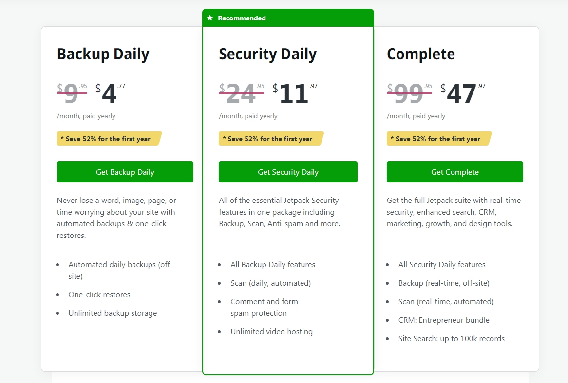Select the Security Daily plan title
Image resolution: width=568 pixels, height=383 pixels.
point(267,54)
